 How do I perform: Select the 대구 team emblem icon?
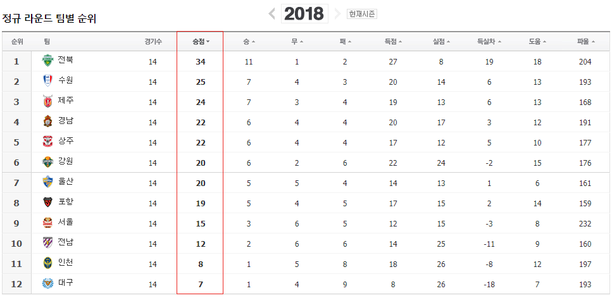click(47, 283)
